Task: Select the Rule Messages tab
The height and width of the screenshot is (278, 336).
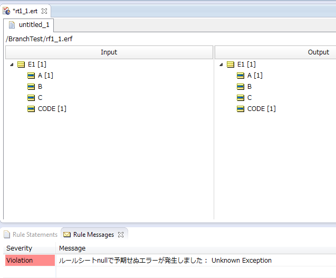Action: pyautogui.click(x=93, y=235)
